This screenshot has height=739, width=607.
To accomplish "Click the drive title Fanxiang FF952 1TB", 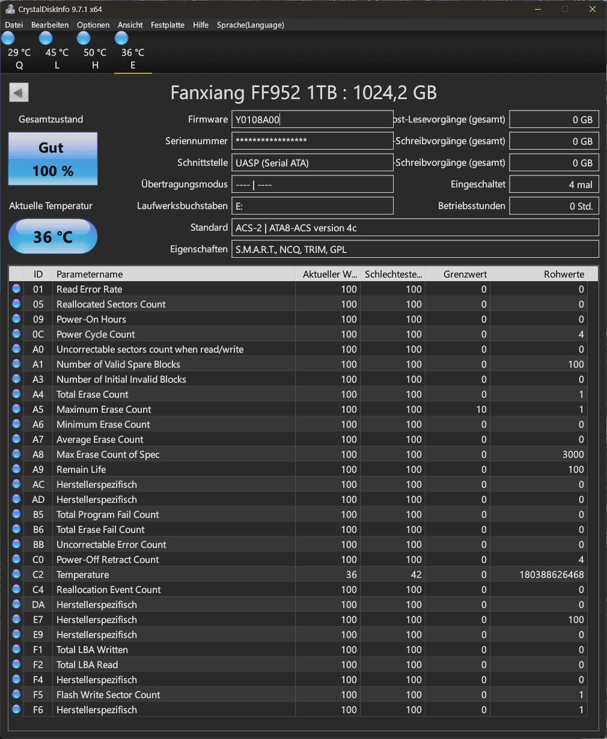I will [x=303, y=93].
